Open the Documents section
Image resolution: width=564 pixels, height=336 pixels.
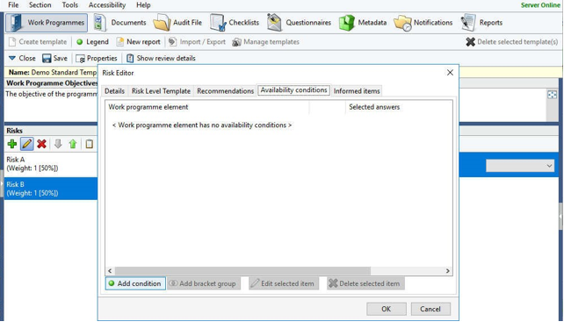tap(119, 23)
